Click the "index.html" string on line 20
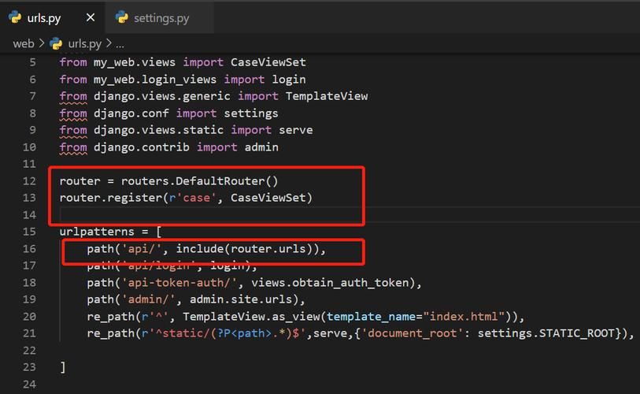This screenshot has width=640, height=394. [x=464, y=317]
